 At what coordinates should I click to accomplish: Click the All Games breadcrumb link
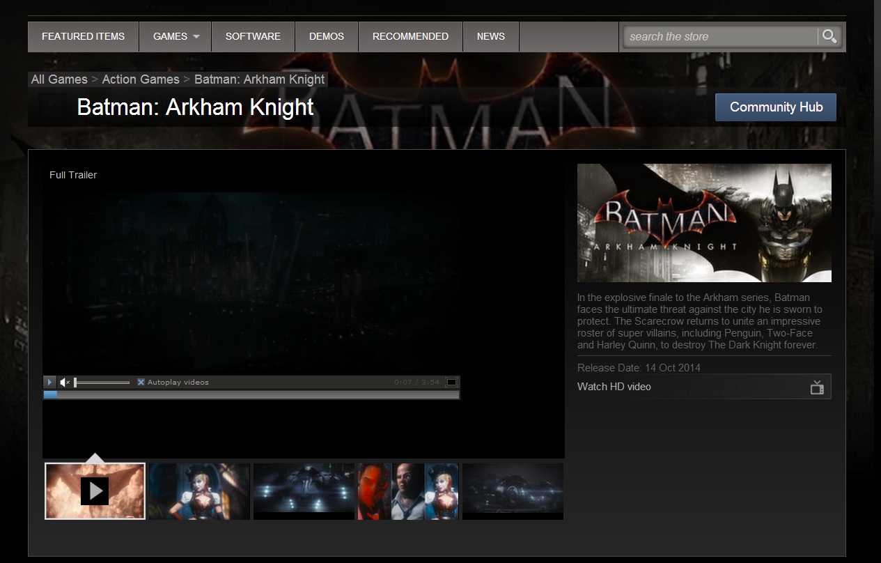59,79
